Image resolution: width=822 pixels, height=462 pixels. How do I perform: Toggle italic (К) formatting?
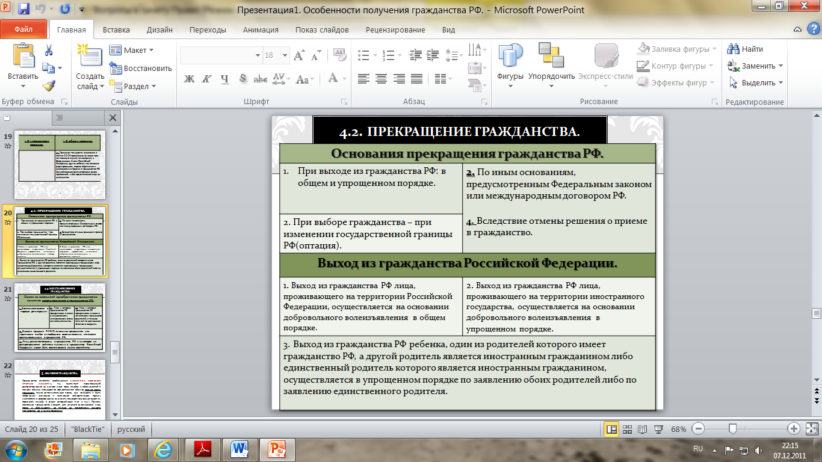point(207,79)
